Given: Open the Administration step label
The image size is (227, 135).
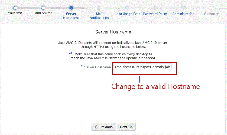Looking at the screenshot, I should (x=183, y=14).
